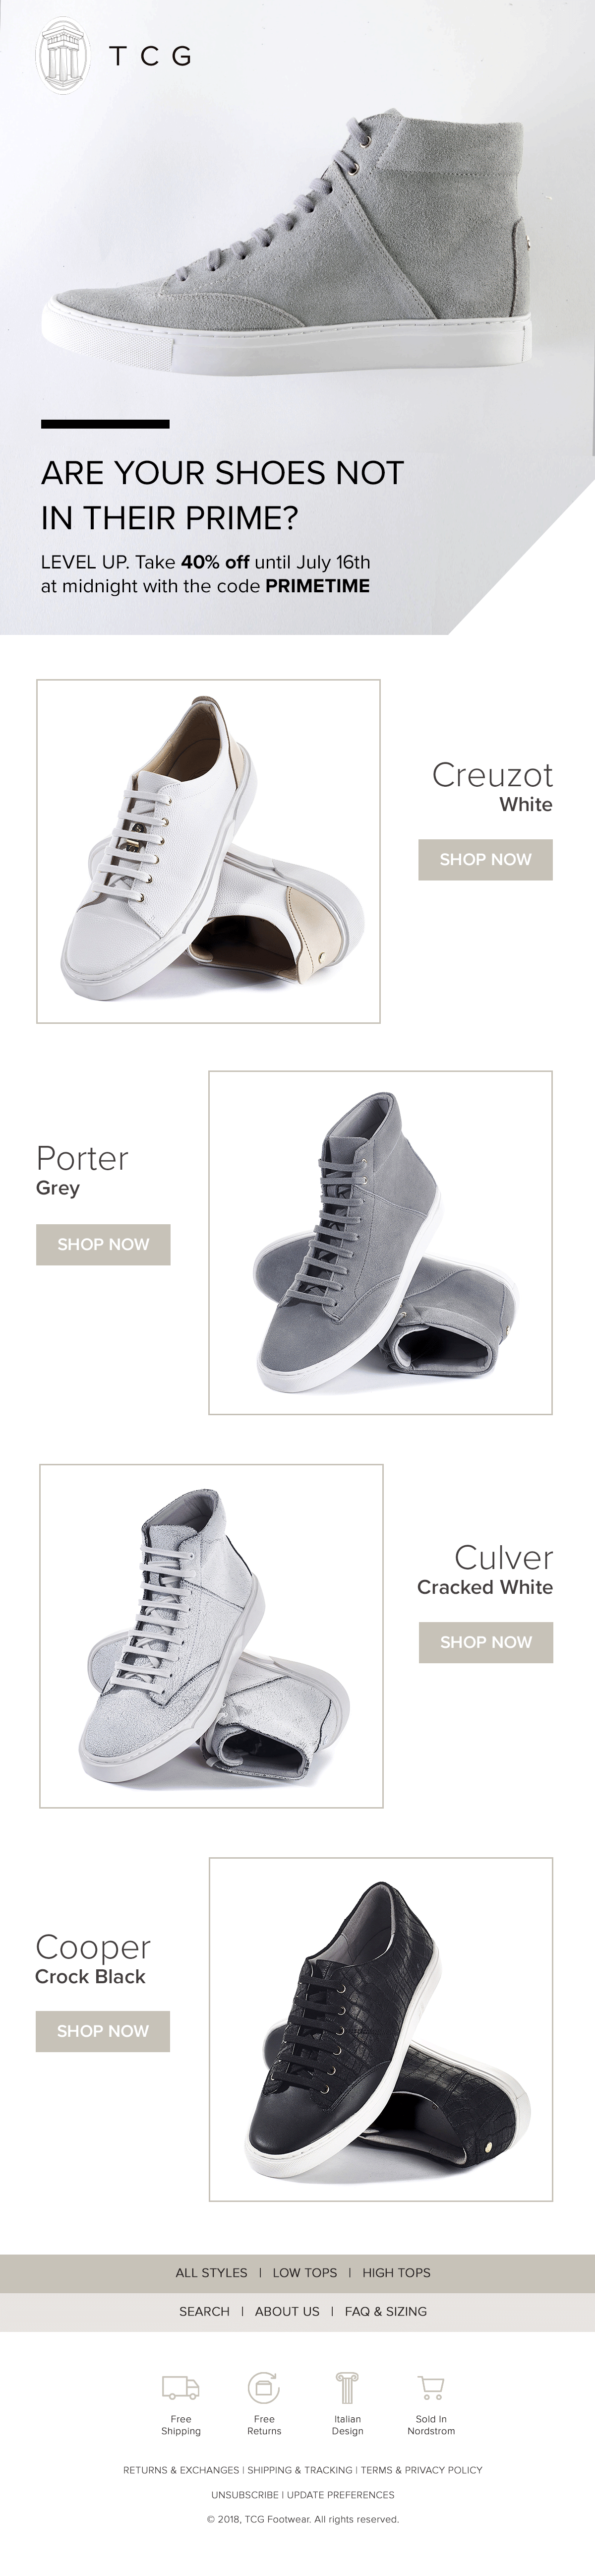The width and height of the screenshot is (595, 2576).
Task: Click the Free Shipping truck icon
Action: (x=180, y=2387)
